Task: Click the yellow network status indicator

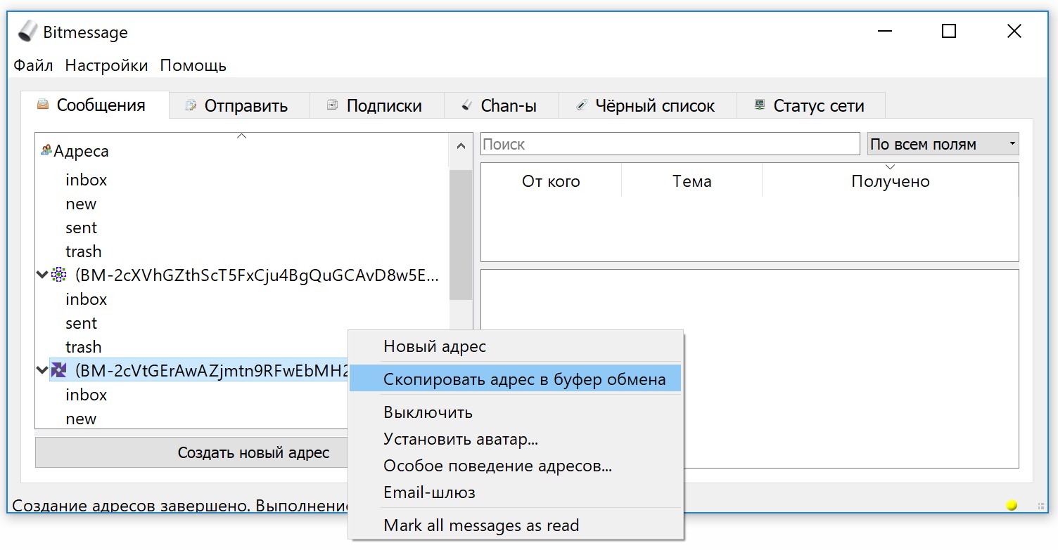Action: pos(1012,504)
